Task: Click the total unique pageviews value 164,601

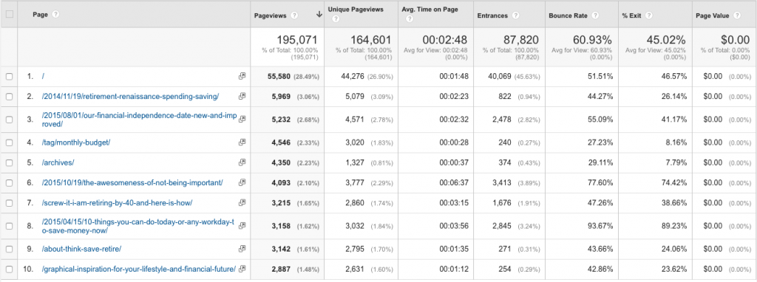Action: pyautogui.click(x=371, y=40)
